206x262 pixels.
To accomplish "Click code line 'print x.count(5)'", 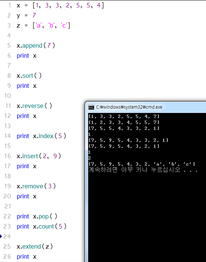I will pos(42,226).
